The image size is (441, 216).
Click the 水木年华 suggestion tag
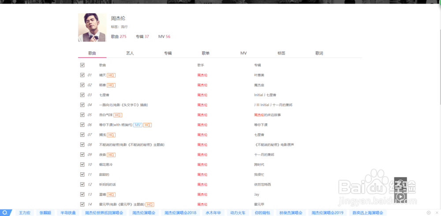pos(213,213)
